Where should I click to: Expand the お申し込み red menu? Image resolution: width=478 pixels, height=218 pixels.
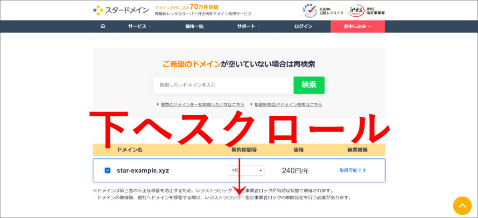[358, 26]
